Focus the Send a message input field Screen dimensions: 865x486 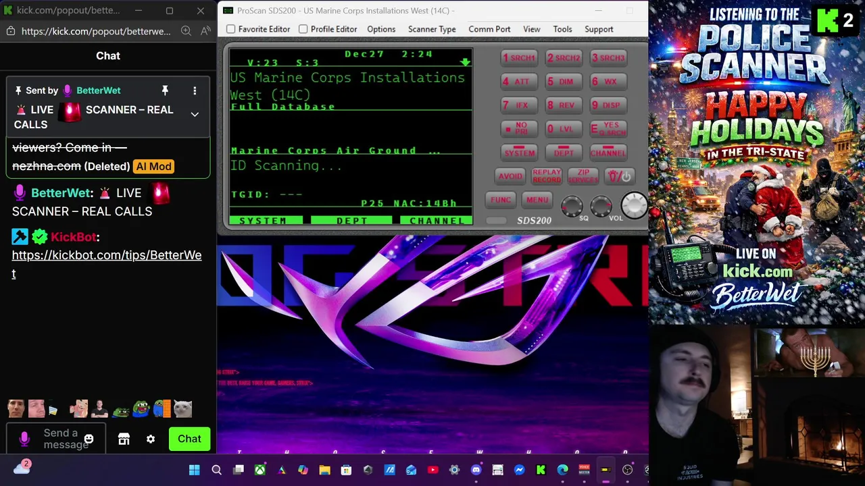click(x=56, y=439)
